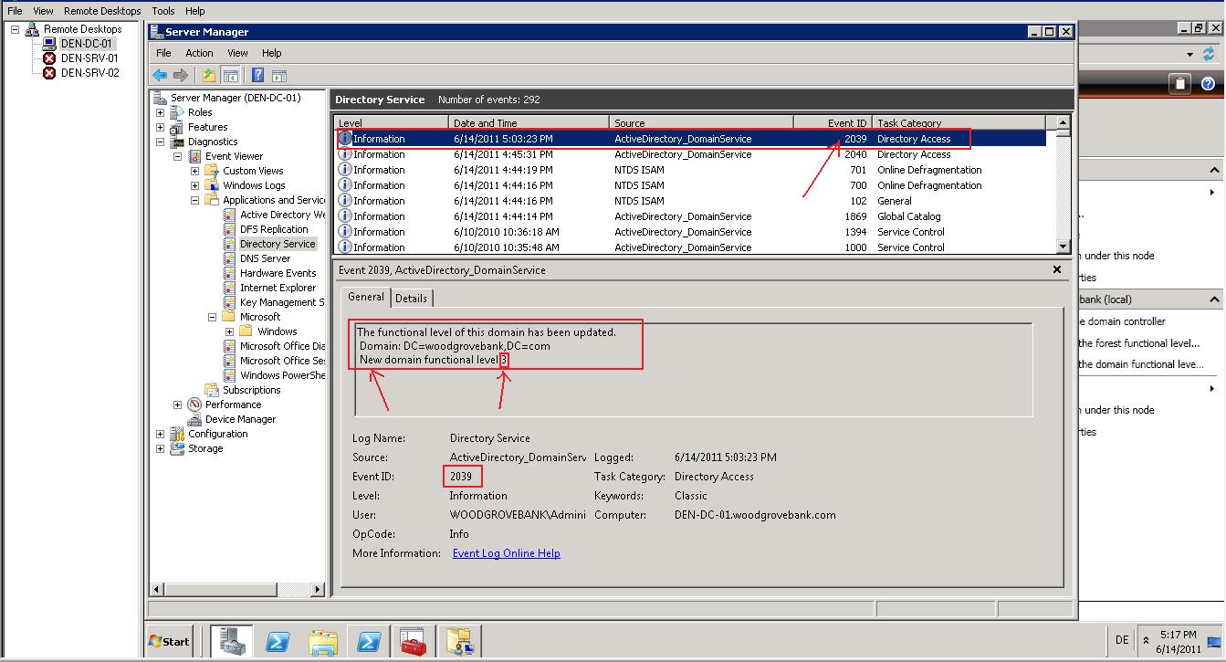Screen dimensions: 1226x662
Task: Click the Up one level folder icon
Action: pos(209,76)
